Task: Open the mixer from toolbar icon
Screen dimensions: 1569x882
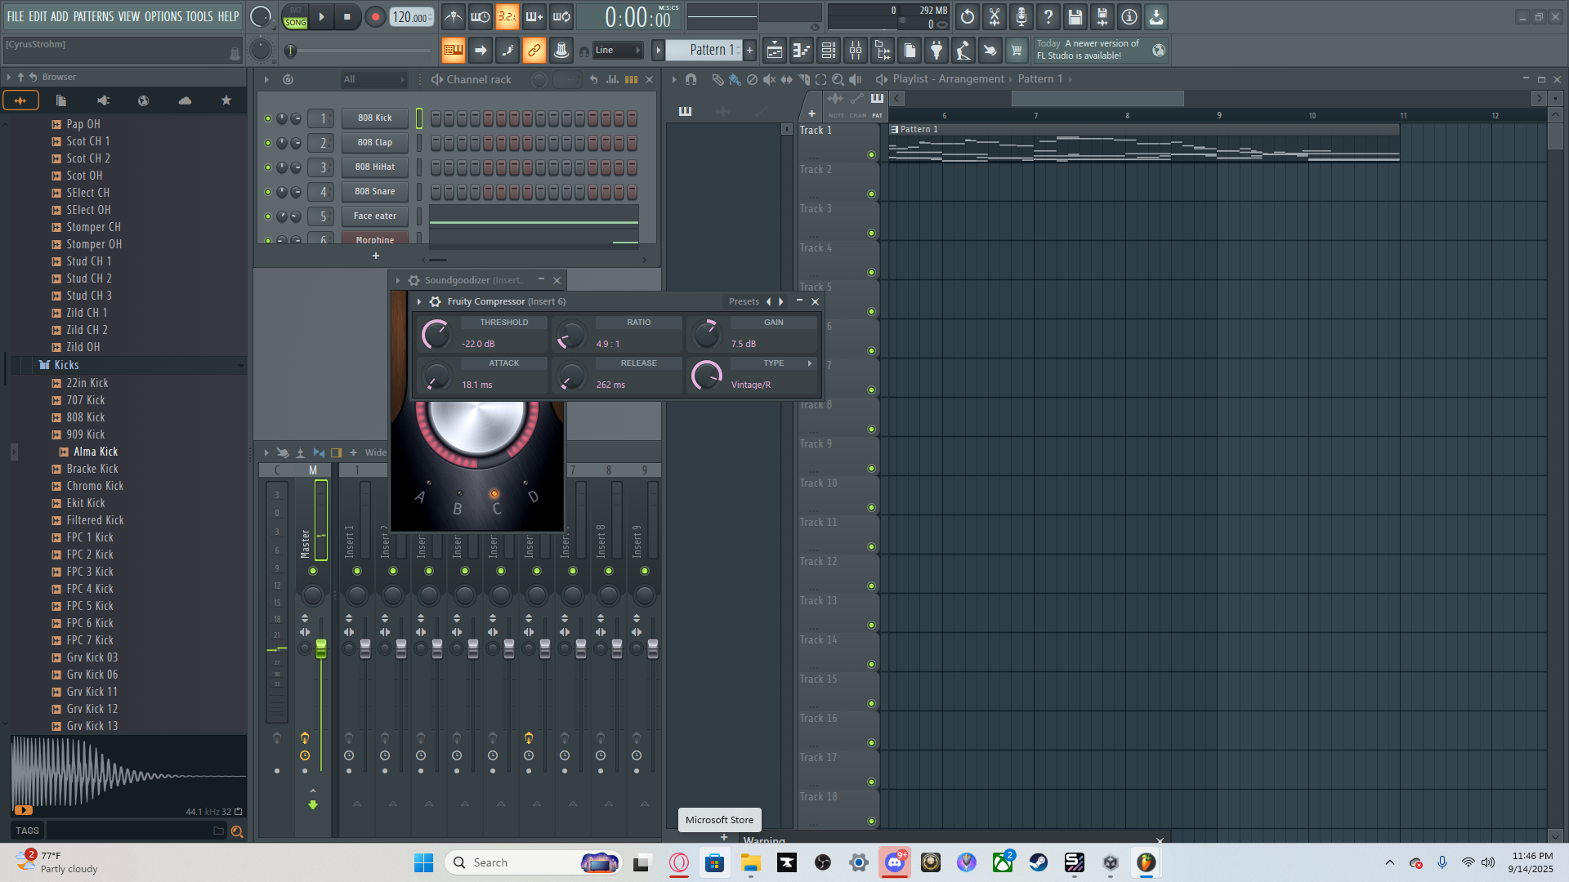Action: [856, 51]
